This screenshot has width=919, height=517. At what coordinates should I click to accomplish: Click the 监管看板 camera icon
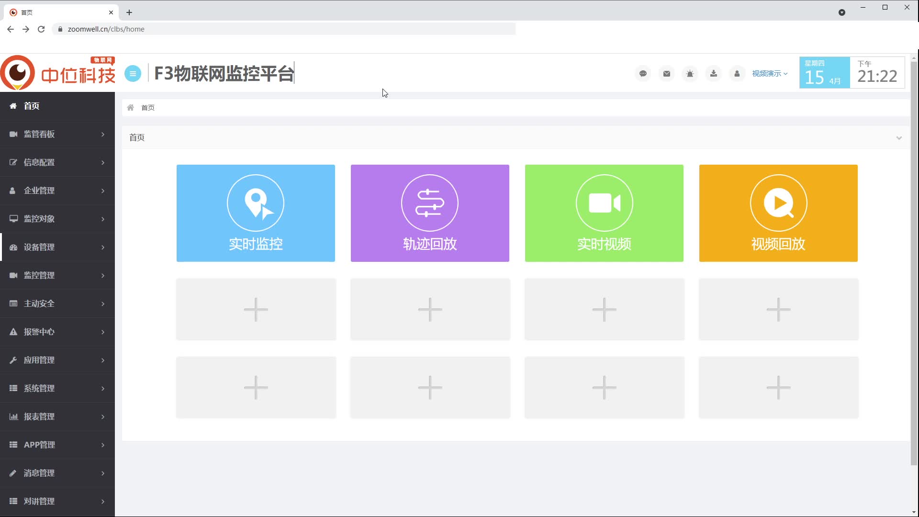pos(13,134)
